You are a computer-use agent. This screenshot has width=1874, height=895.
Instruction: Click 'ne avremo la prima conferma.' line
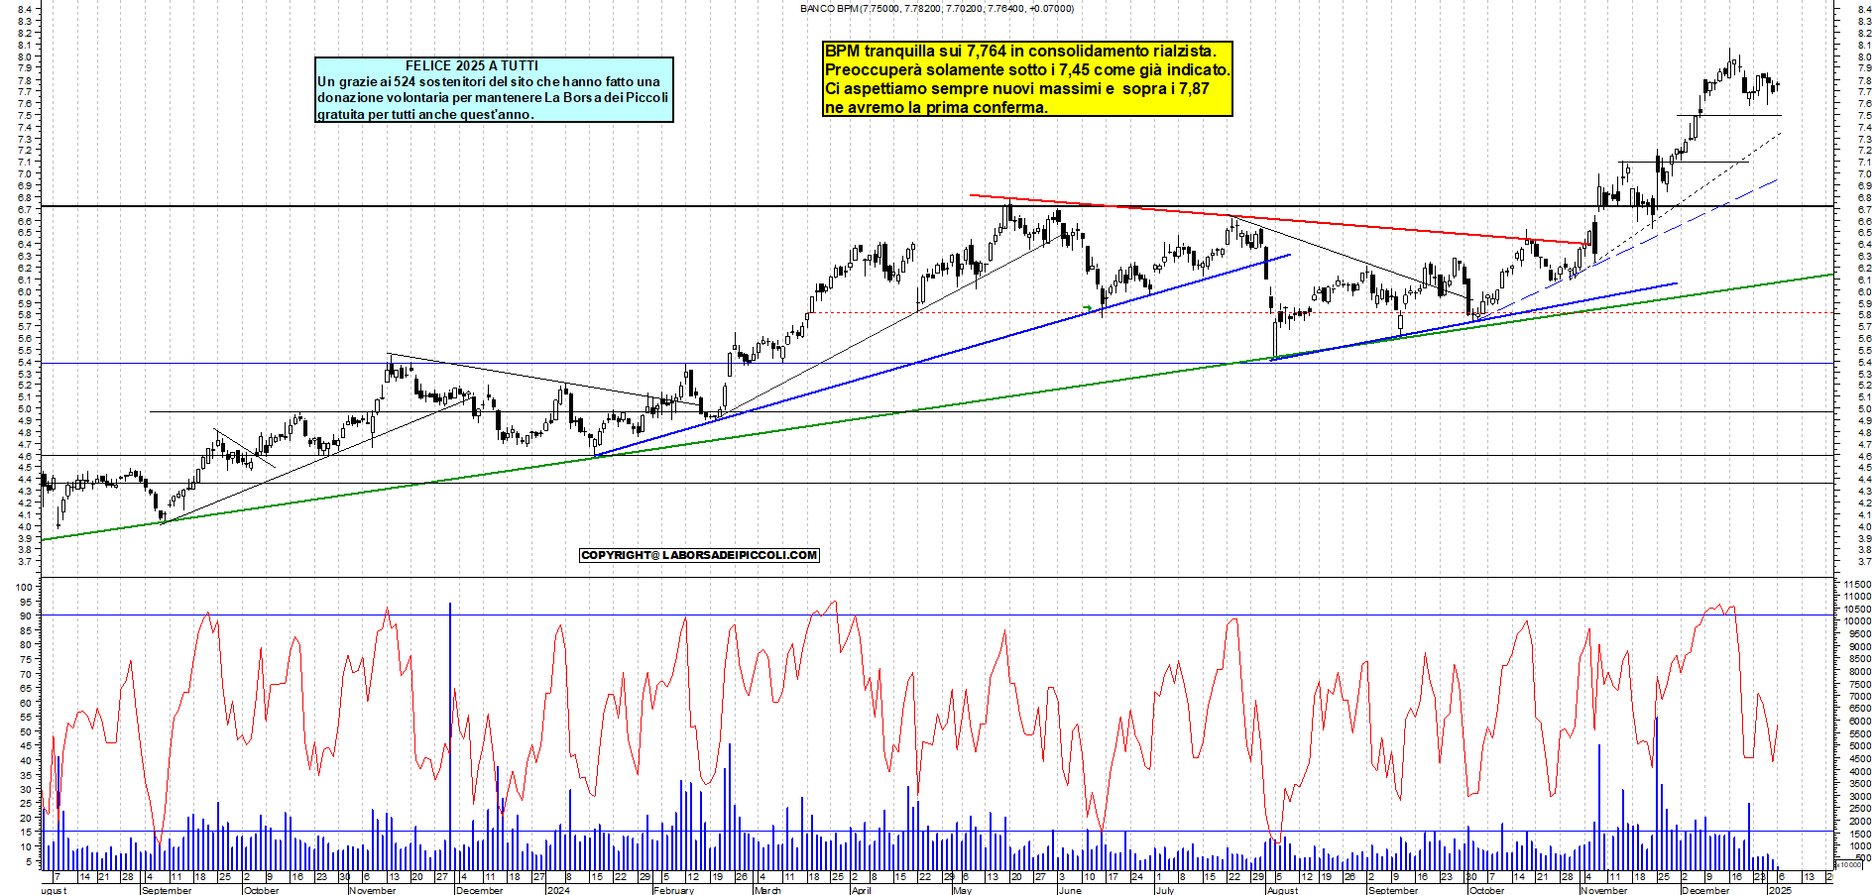936,107
